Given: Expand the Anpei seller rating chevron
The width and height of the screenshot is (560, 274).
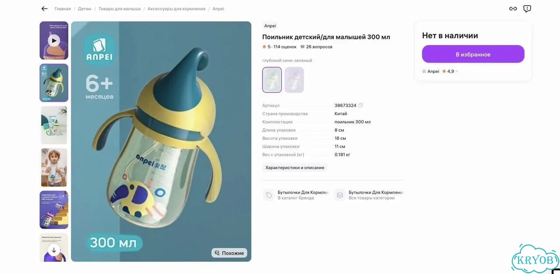Looking at the screenshot, I should [x=457, y=71].
